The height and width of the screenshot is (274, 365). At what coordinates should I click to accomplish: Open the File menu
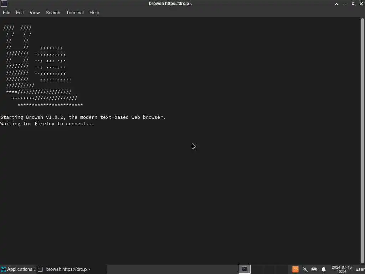6,12
